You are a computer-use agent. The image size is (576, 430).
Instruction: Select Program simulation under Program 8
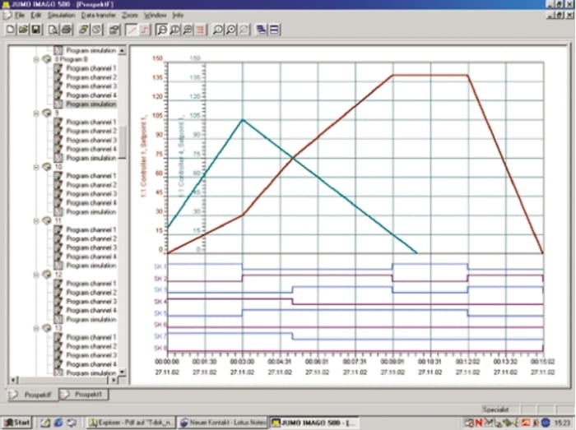click(x=91, y=104)
